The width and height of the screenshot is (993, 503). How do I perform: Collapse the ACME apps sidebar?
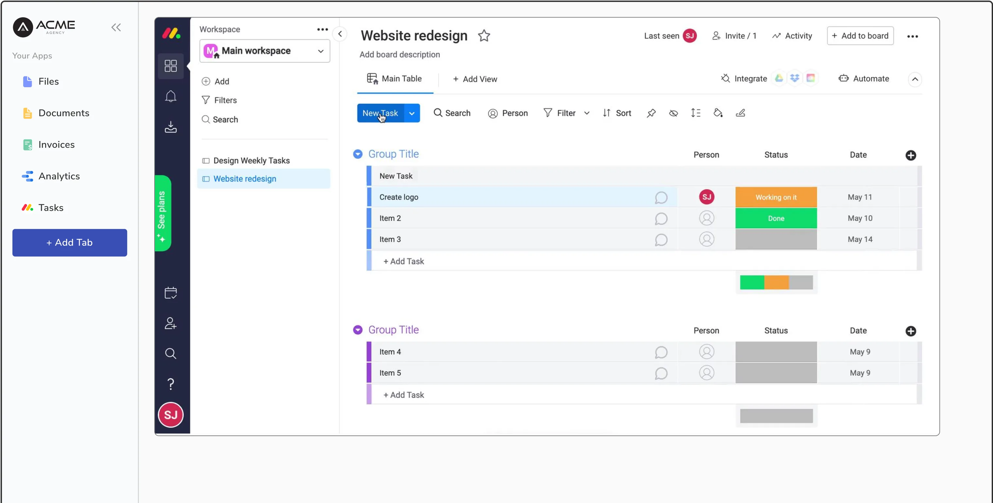(x=116, y=27)
